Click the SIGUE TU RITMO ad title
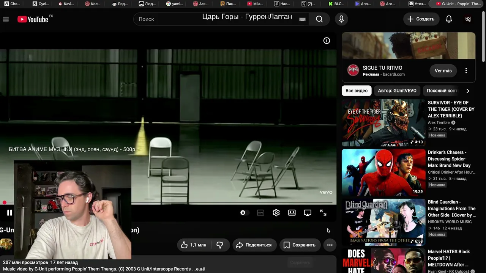486x273 pixels. coord(382,68)
